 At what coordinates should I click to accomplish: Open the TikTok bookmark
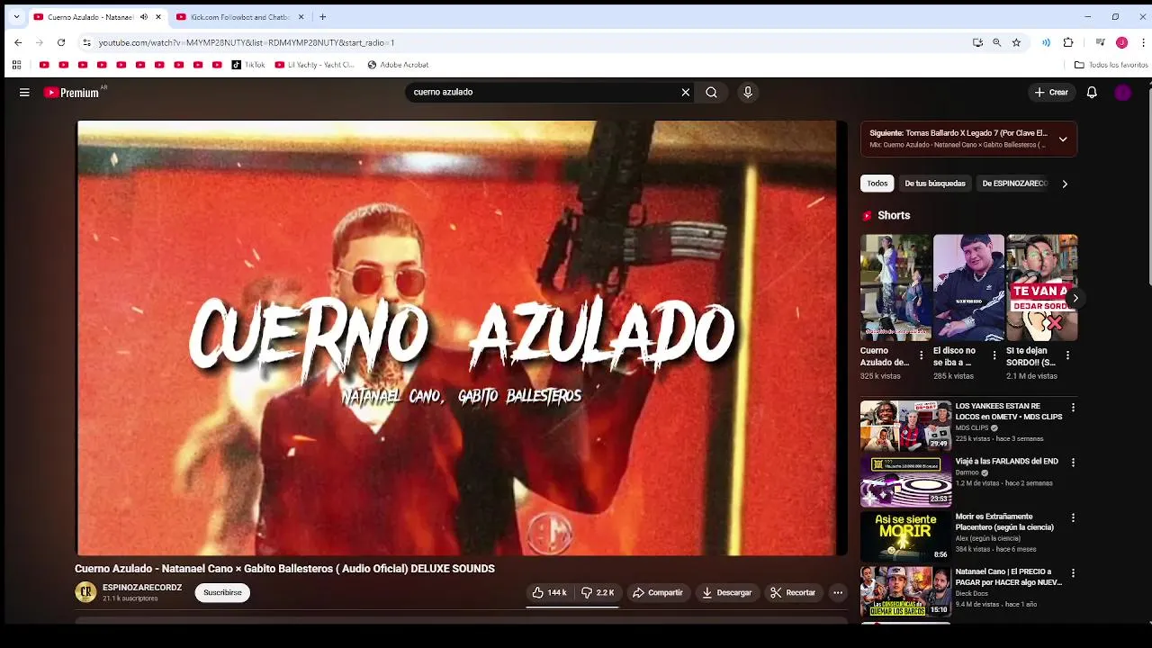(x=248, y=65)
